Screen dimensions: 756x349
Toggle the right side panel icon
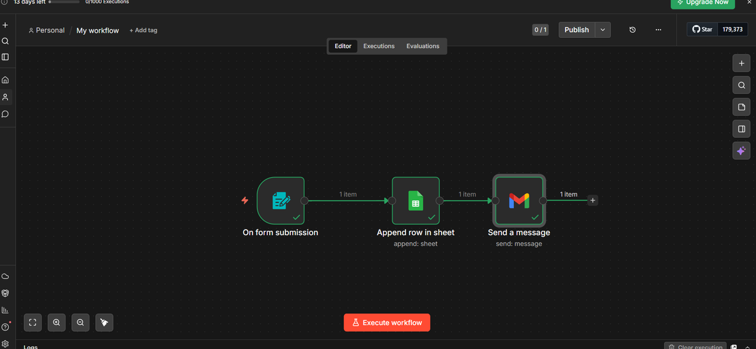click(742, 129)
